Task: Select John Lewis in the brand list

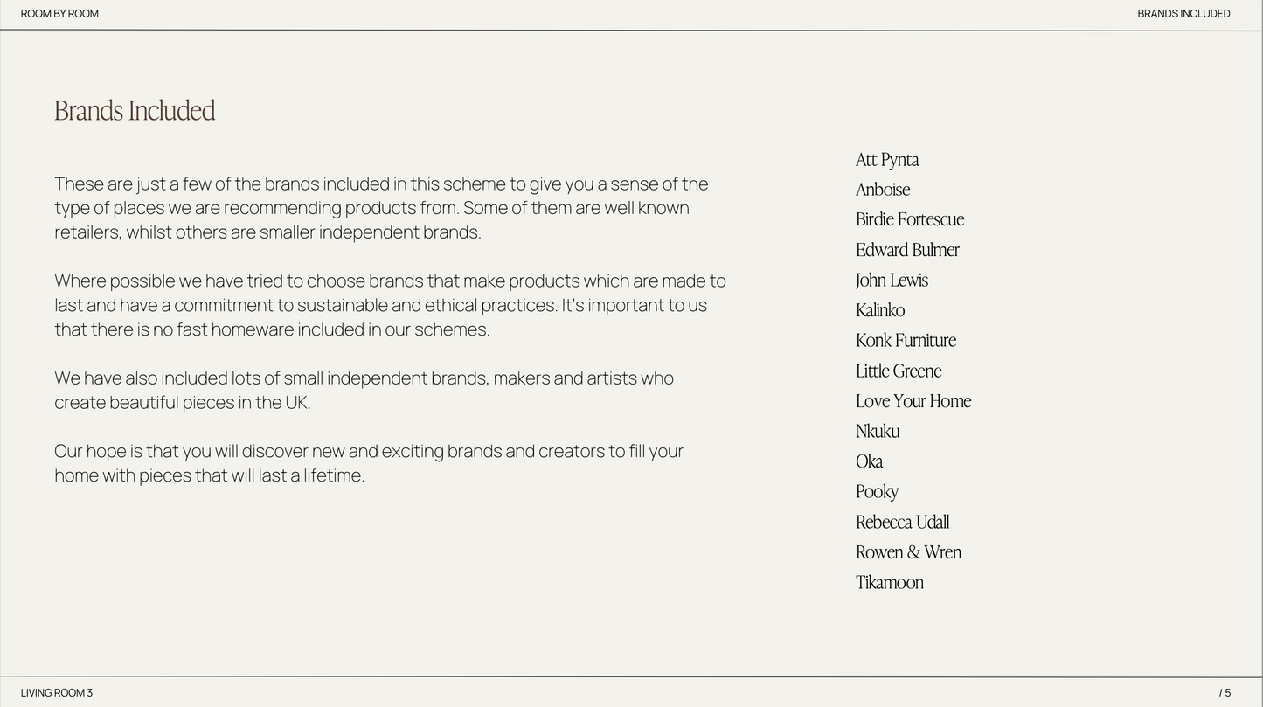Action: click(892, 281)
